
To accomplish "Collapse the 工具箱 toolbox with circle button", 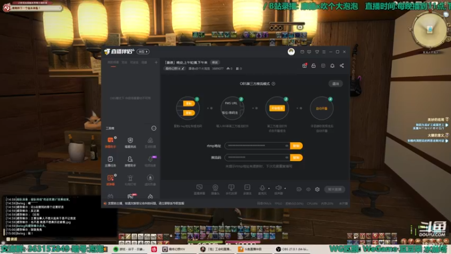I will click(154, 128).
